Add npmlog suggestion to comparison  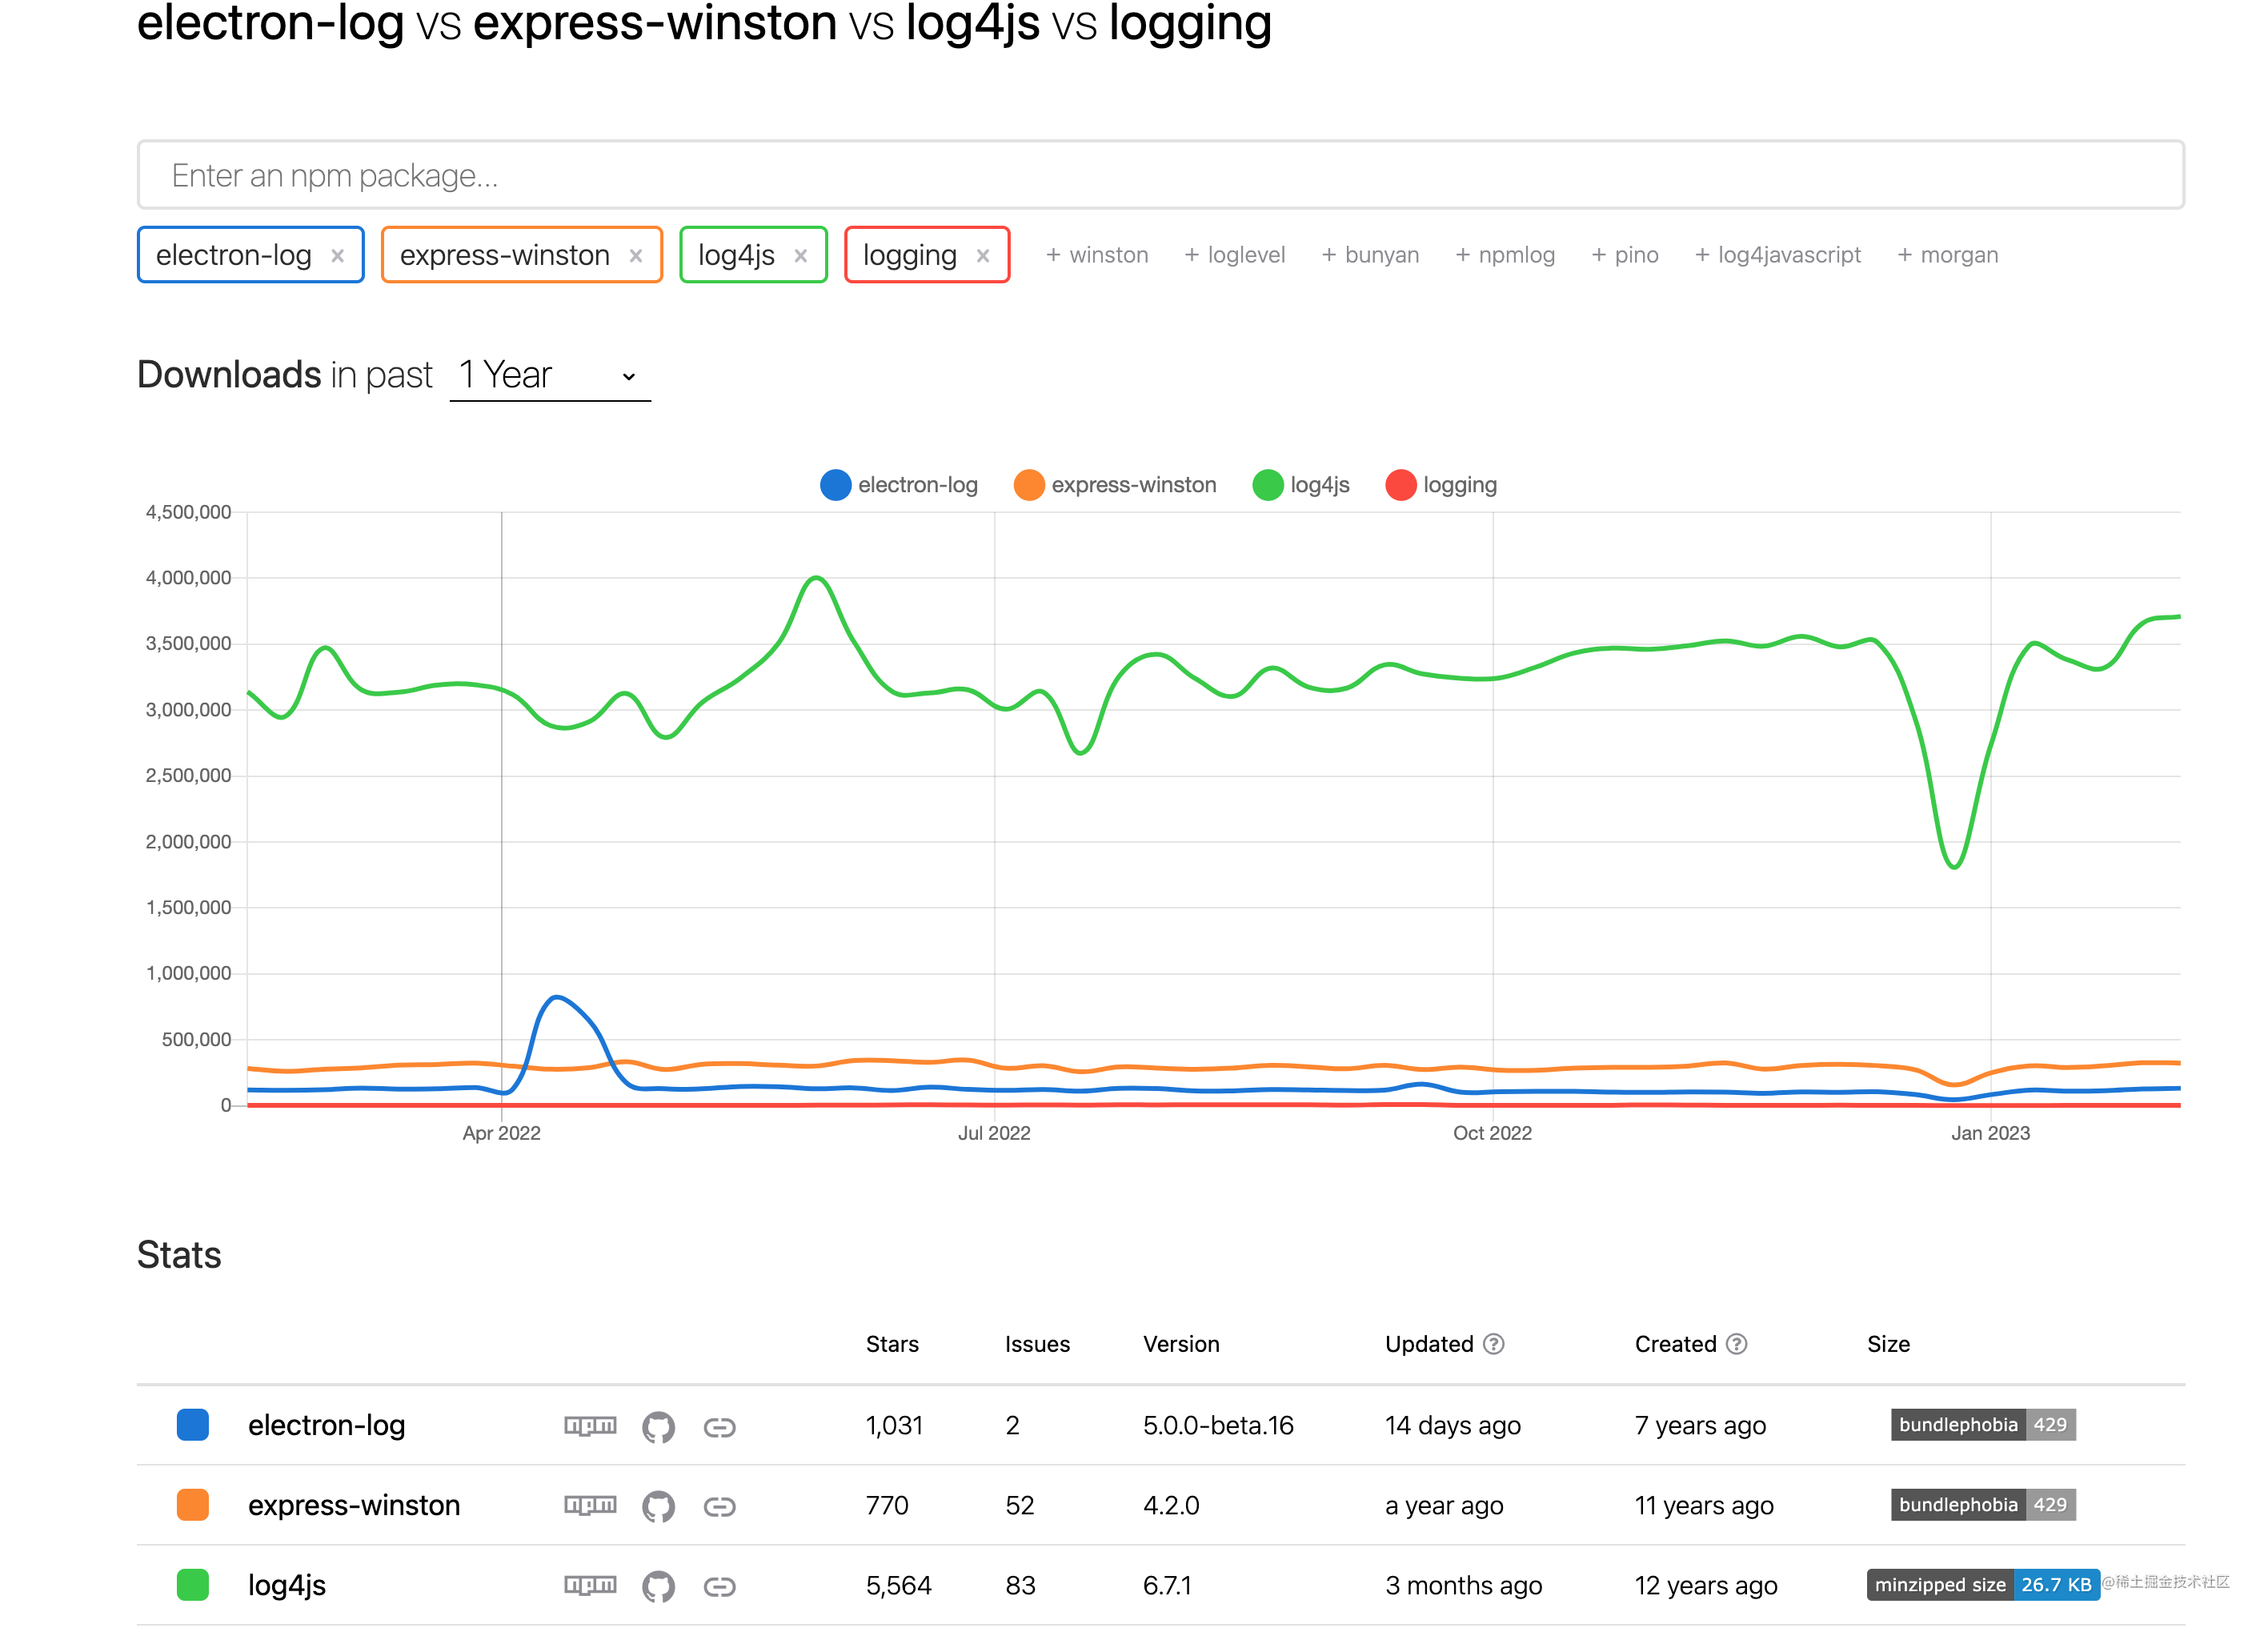tap(1505, 255)
